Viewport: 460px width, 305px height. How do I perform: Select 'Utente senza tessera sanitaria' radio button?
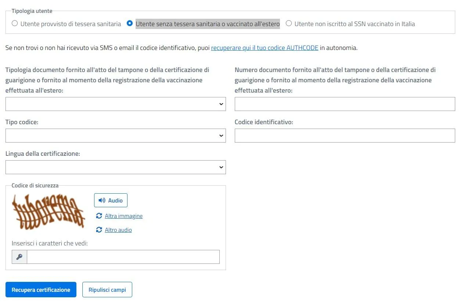(x=129, y=24)
